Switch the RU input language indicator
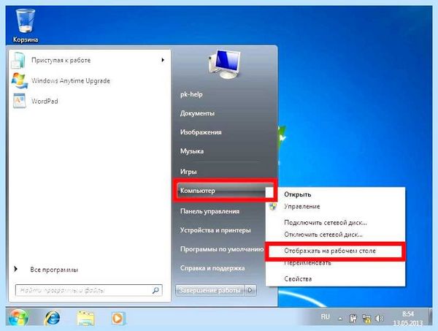 325,317
